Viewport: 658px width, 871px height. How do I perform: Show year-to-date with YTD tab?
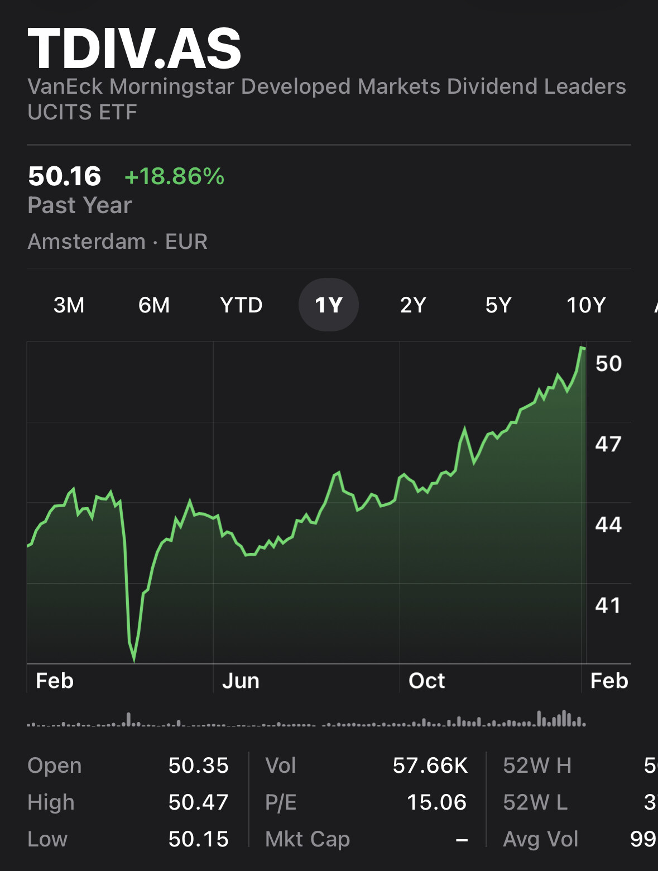[241, 305]
